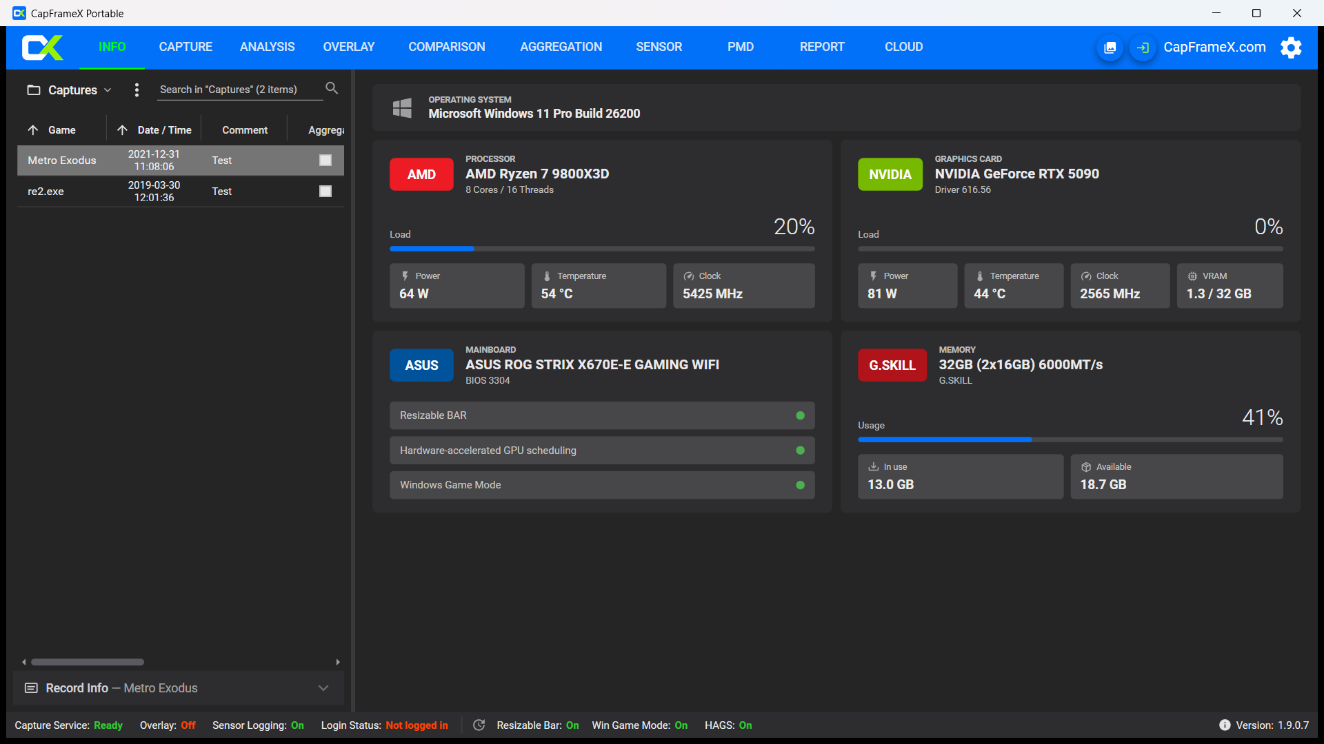This screenshot has height=744, width=1324.
Task: Click the ASUS mainboard badge
Action: [x=421, y=365]
